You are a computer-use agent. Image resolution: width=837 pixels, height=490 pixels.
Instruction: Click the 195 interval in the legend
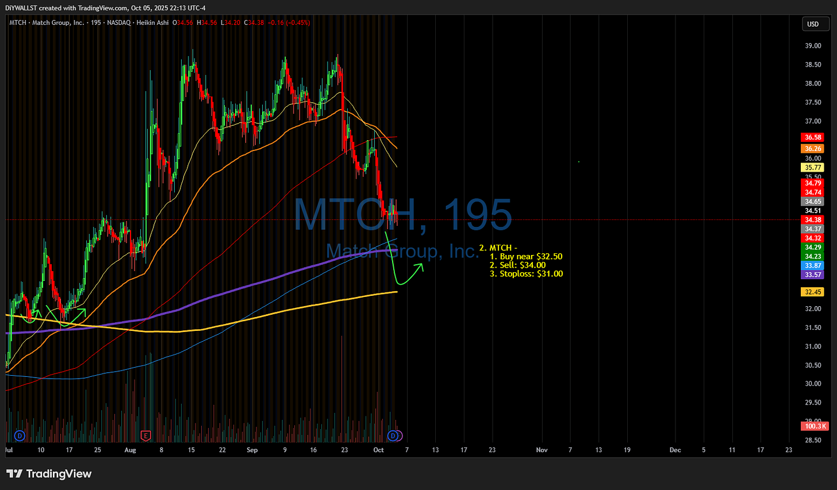click(96, 23)
